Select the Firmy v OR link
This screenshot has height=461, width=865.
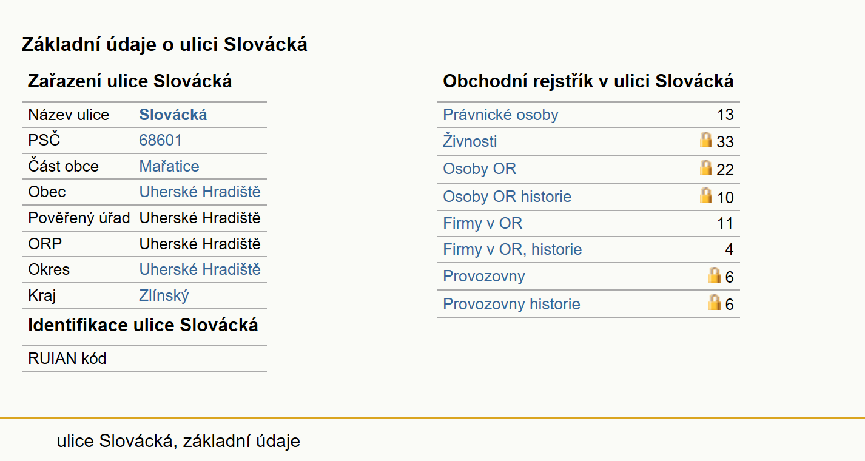coord(483,224)
